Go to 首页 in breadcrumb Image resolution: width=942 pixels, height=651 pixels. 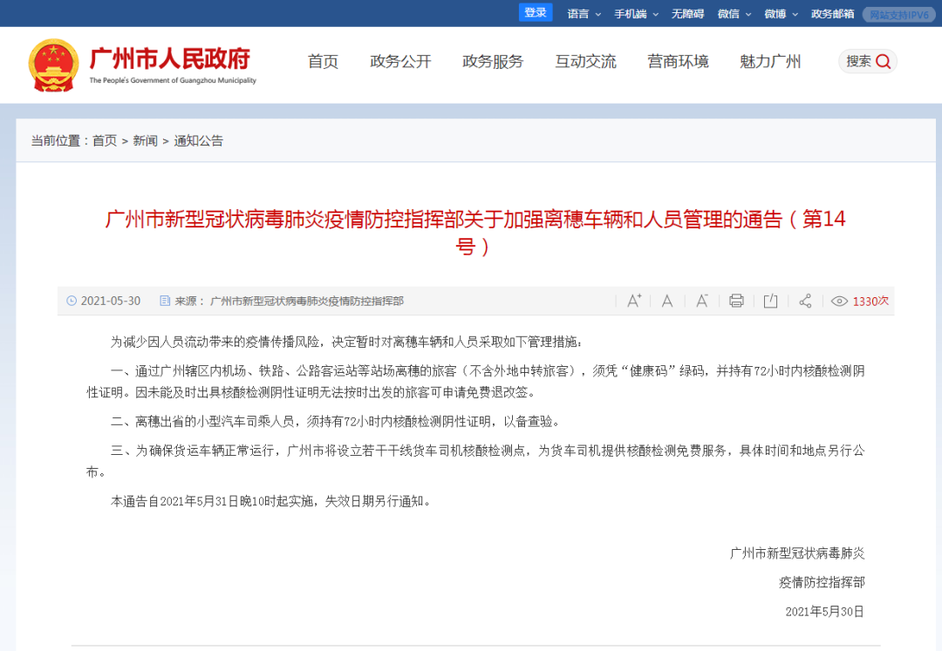tap(105, 140)
